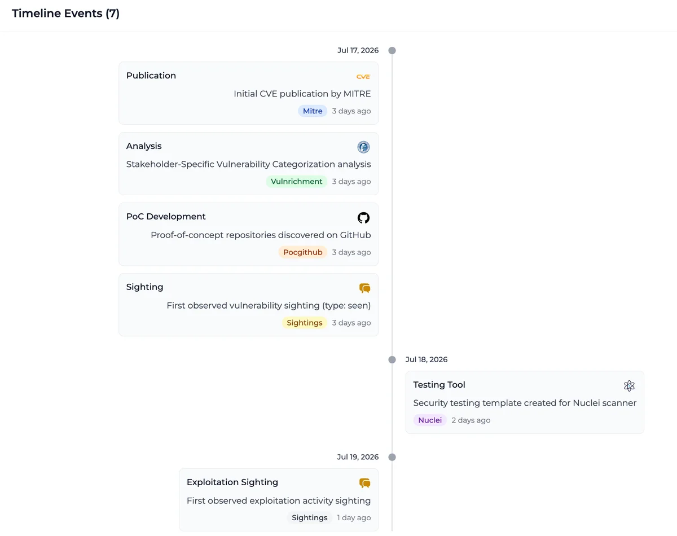This screenshot has height=536, width=677.
Task: Click the Sighting card title
Action: pyautogui.click(x=145, y=287)
